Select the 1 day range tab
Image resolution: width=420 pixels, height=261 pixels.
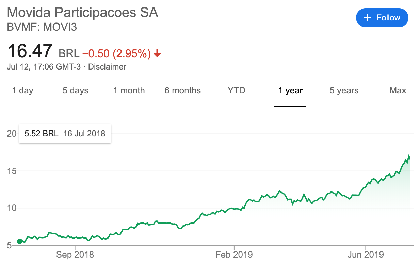pos(22,90)
